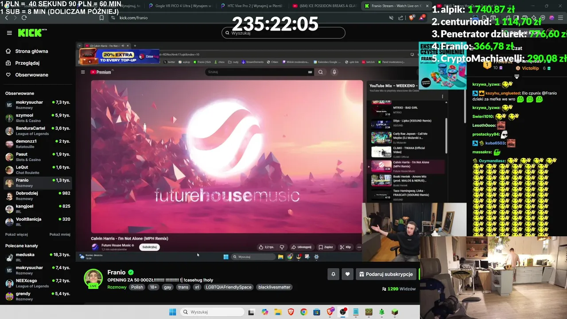Screen dimensions: 567x319
Task: Switch to Google VR PICO 4 Ultra tab
Action: [x=180, y=6]
